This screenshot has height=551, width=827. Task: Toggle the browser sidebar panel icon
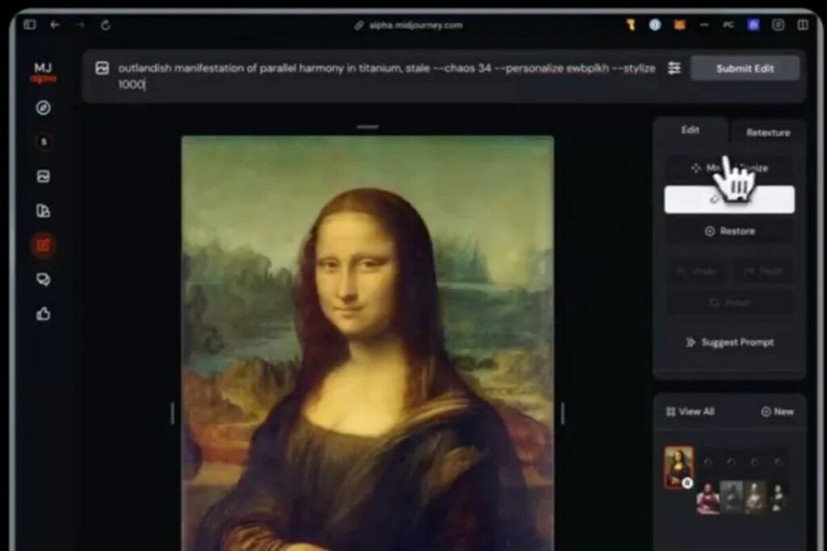click(x=30, y=25)
